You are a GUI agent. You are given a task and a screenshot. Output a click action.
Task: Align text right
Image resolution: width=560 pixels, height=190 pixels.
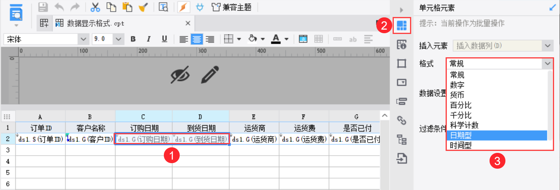(x=210, y=39)
